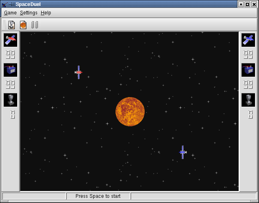
Task: Click the toolbar drag handle
Action: click(x=4, y=25)
